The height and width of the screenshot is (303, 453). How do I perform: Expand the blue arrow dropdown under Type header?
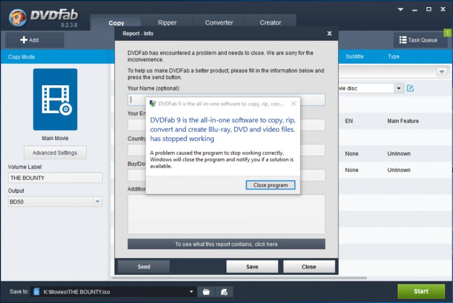442,72
